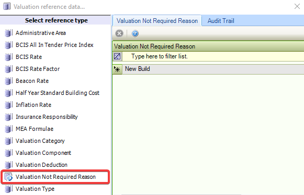Click the 'Type here to filter list' field
The height and width of the screenshot is (195, 304).
click(x=213, y=56)
